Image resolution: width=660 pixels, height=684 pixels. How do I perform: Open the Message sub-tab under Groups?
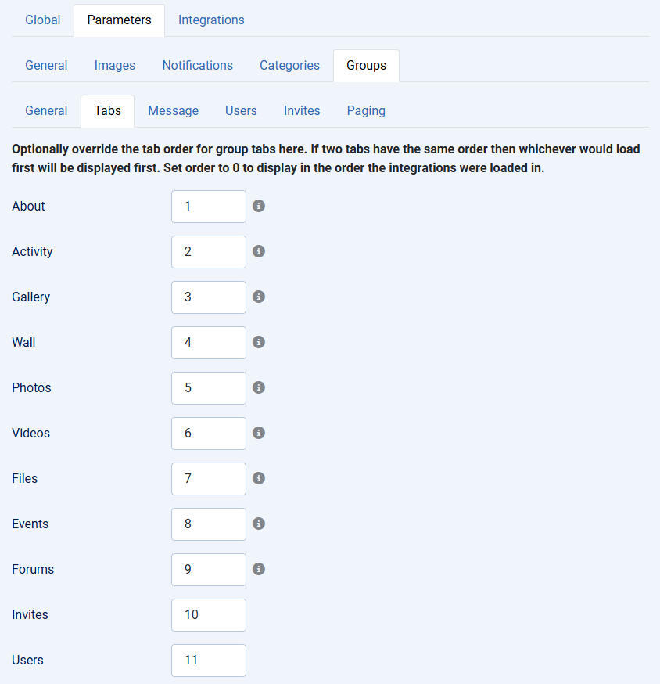pos(173,111)
